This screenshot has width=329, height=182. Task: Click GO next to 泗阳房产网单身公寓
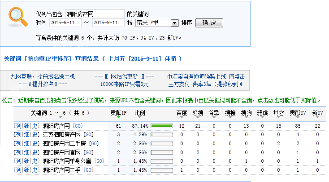click(x=100, y=161)
